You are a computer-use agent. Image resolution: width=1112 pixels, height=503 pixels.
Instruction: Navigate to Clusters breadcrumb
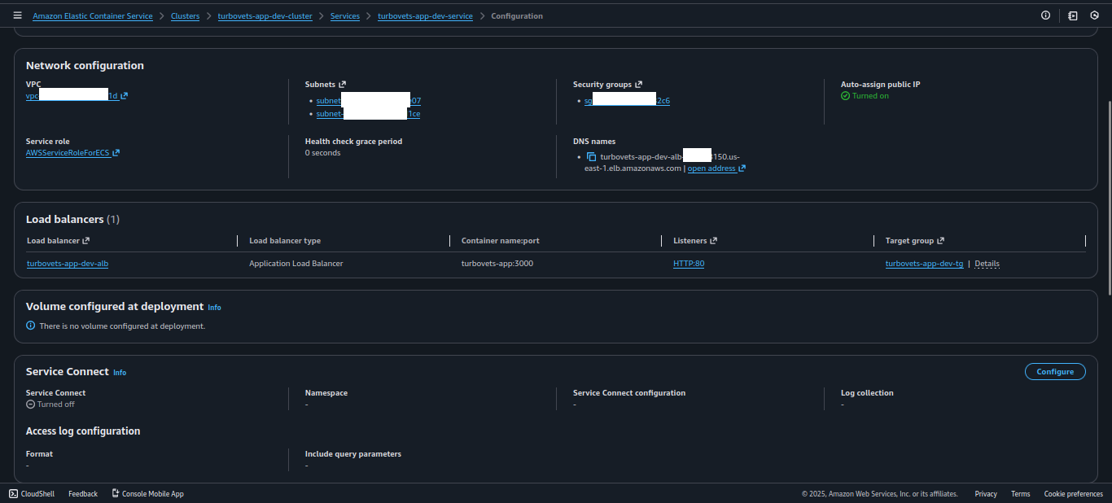185,15
